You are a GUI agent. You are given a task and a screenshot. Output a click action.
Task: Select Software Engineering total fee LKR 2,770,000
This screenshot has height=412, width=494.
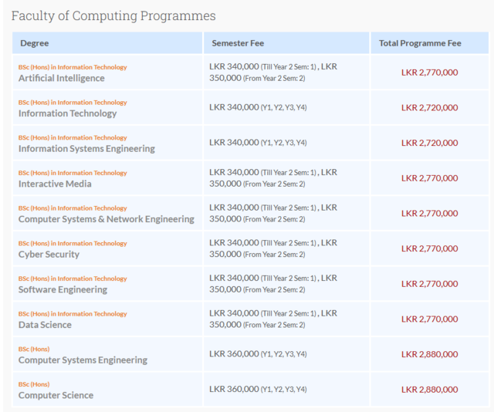pyautogui.click(x=430, y=284)
